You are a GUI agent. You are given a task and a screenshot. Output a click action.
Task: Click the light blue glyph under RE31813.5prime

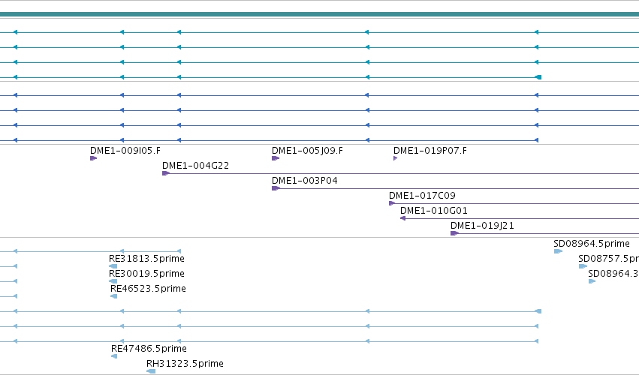[113, 266]
